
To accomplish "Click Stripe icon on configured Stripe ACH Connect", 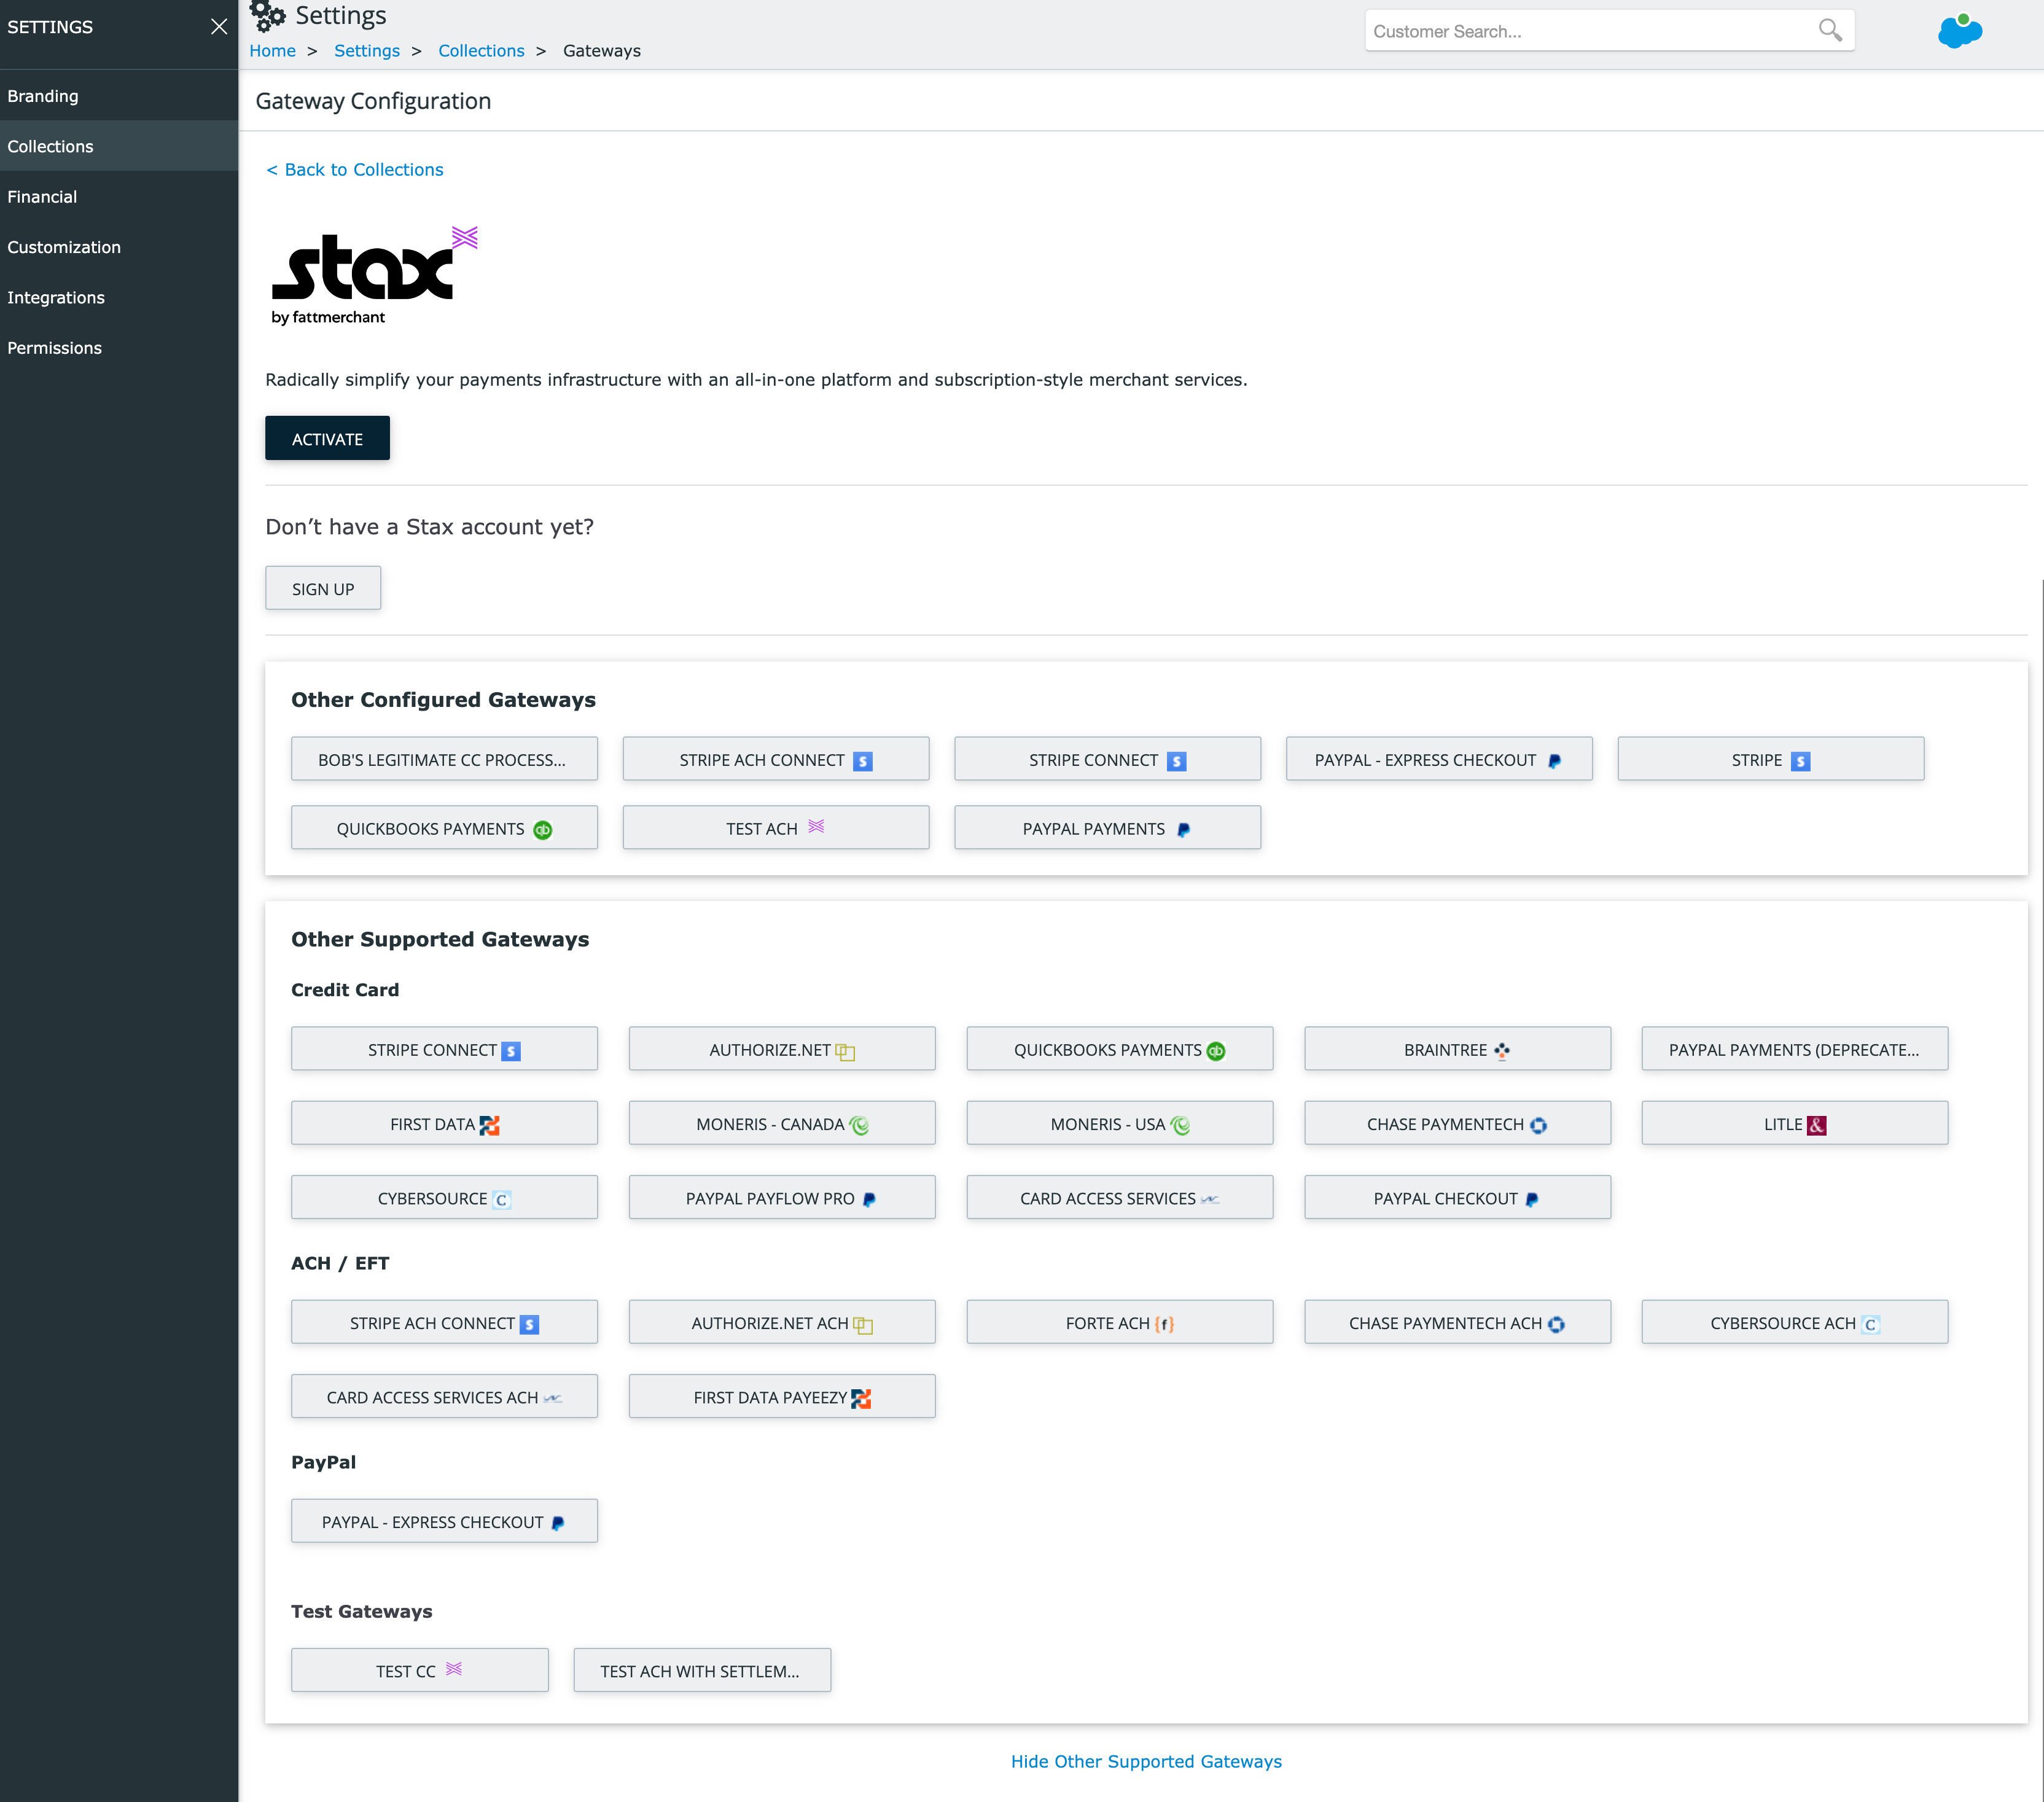I will click(x=863, y=762).
